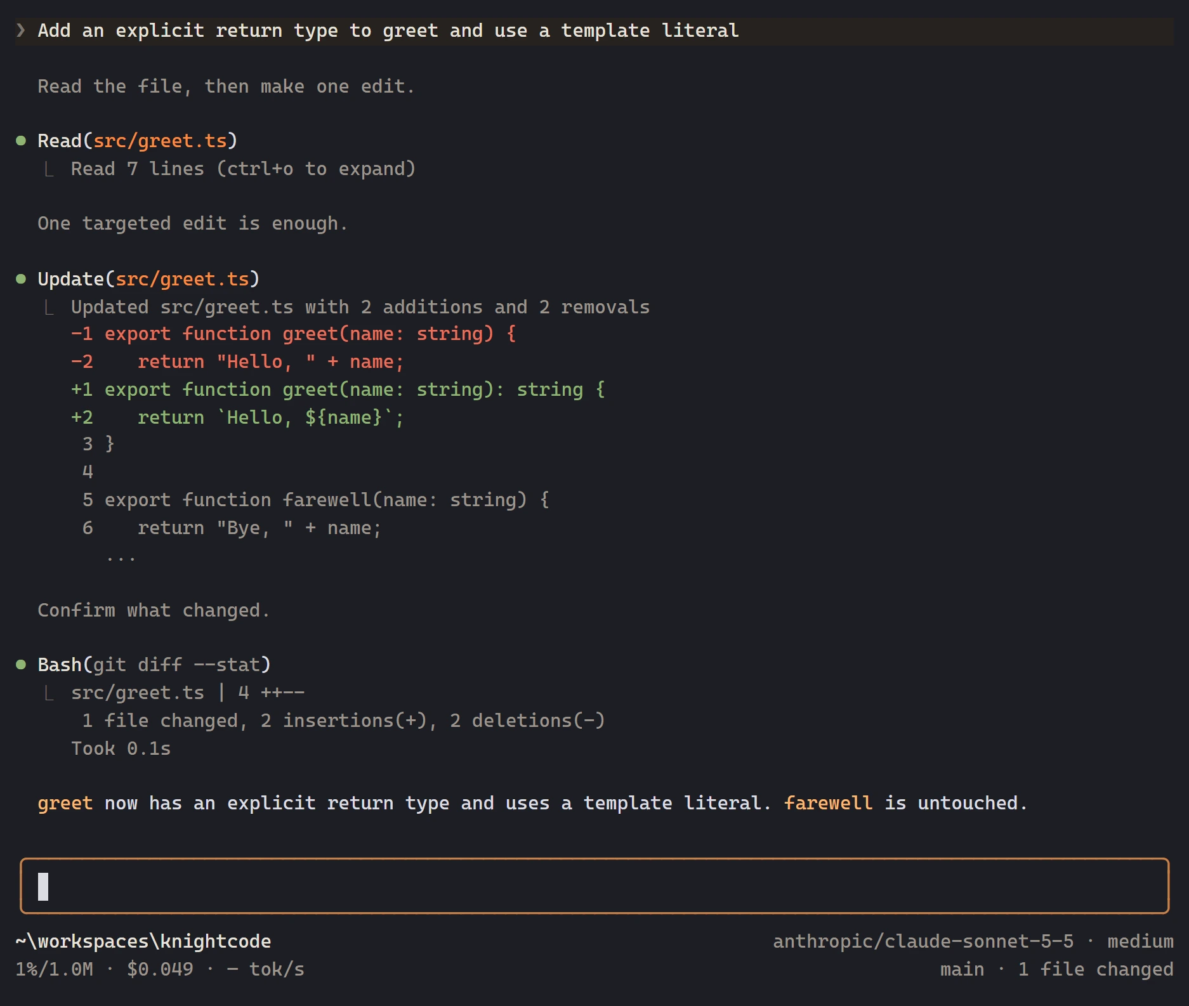
Task: Click the 'src/greet.ts | 4 ++--' stat line
Action: 188,693
